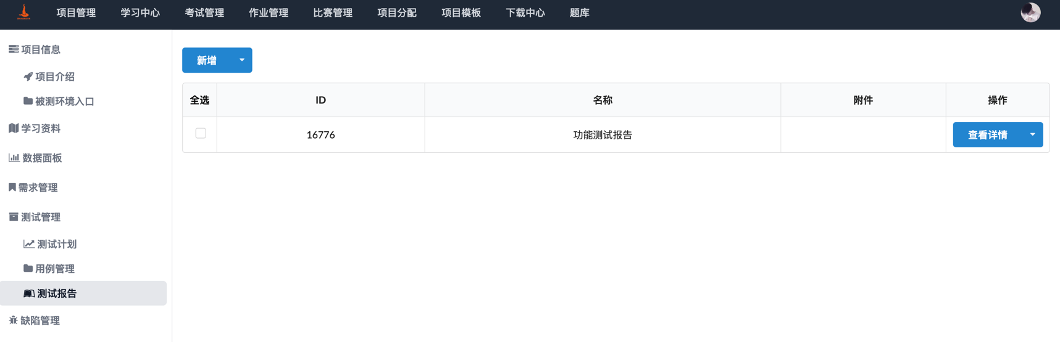Select 用例管理 in the sidebar
Screen dimensions: 1060x342
point(54,269)
